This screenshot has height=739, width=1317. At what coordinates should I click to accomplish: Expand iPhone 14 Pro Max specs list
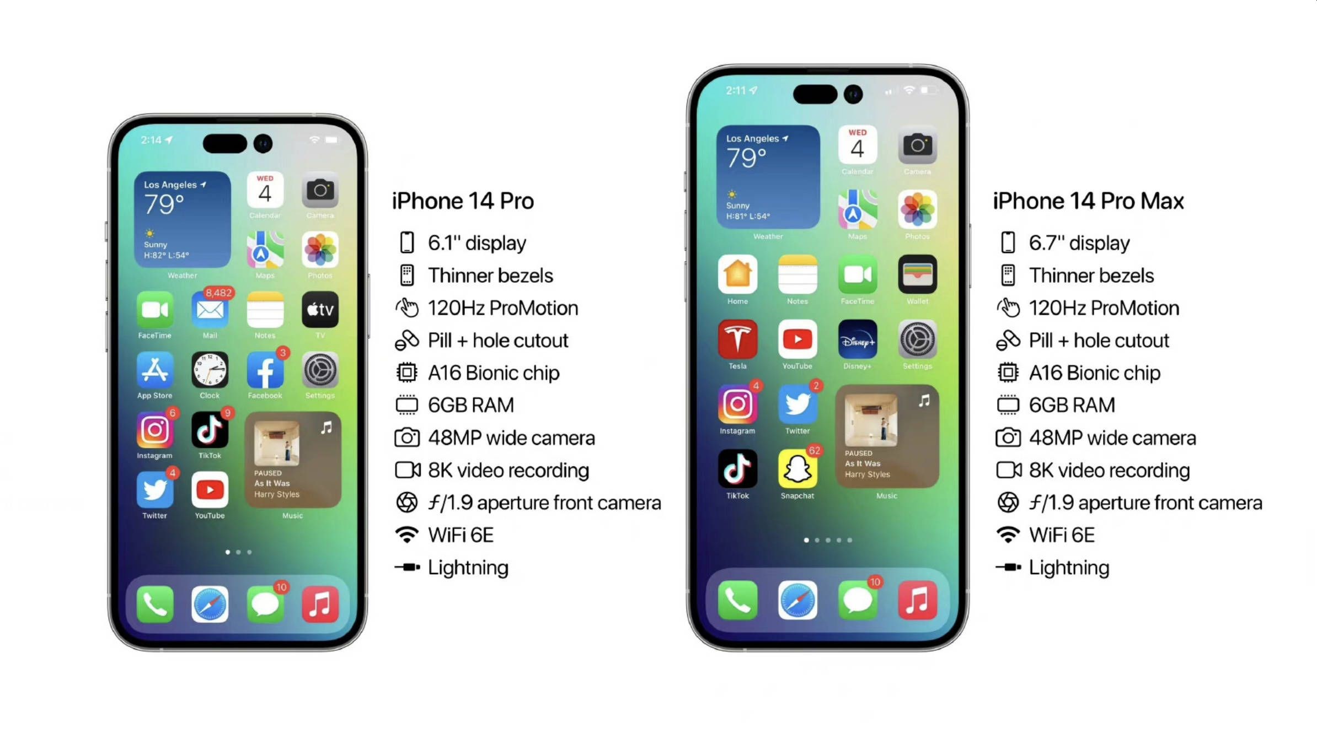coord(1089,199)
